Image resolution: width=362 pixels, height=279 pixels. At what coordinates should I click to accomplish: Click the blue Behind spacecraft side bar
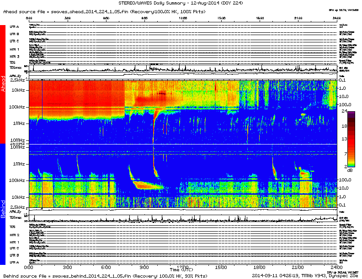point(3,204)
